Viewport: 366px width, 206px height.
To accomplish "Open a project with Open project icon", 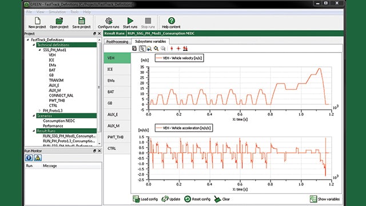I will coord(59,21).
